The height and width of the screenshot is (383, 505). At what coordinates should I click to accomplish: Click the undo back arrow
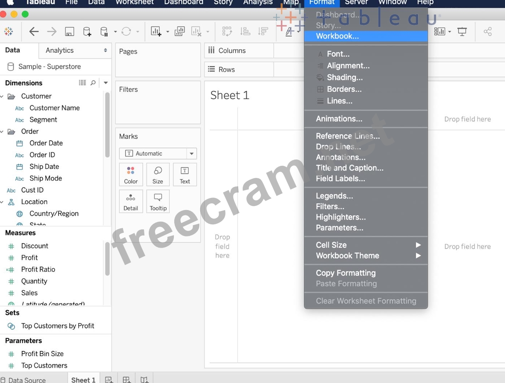34,31
